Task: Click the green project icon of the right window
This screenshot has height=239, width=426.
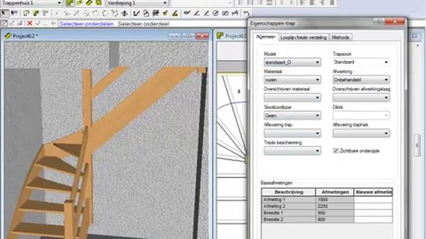Action: click(220, 35)
